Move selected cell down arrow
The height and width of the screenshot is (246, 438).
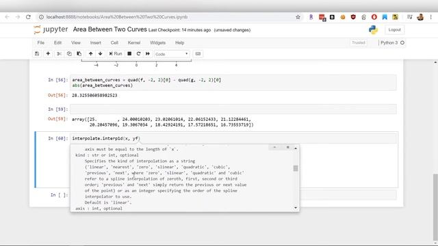point(101,54)
